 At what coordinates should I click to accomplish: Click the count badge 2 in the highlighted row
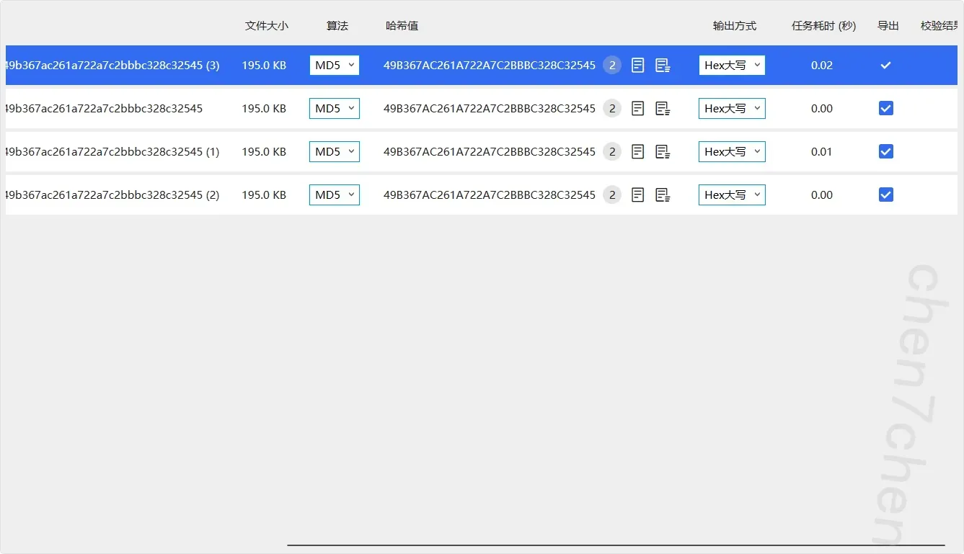(x=612, y=66)
